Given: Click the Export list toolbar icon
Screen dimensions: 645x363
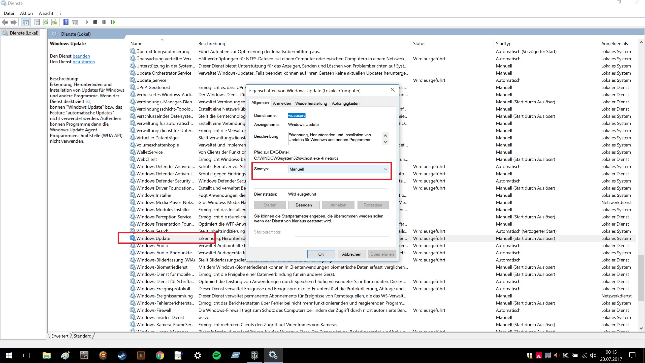Looking at the screenshot, I should tap(54, 22).
